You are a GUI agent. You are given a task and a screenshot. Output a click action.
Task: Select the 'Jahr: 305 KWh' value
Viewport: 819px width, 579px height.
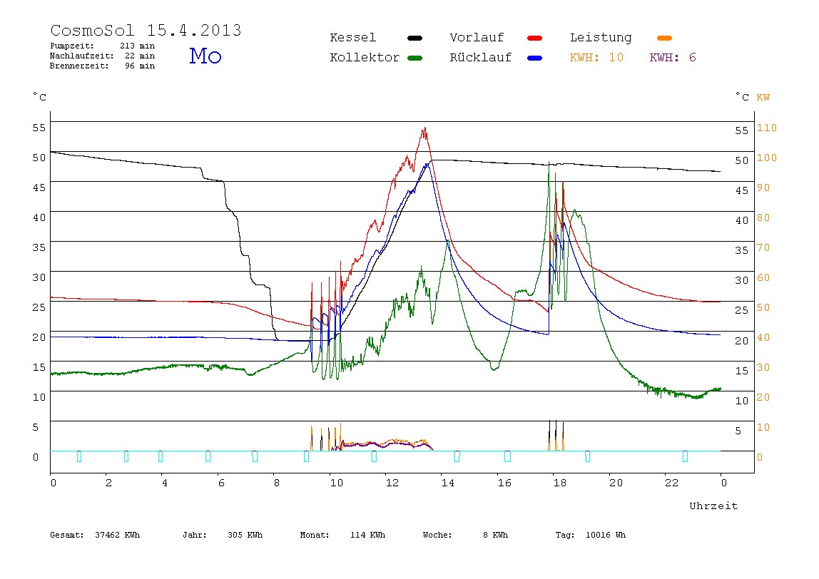click(223, 535)
